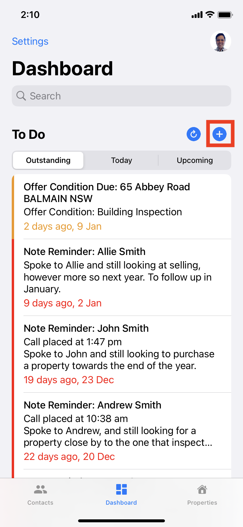Switch to the Outstanding segment
Viewport: 243px width, 527px height.
click(48, 160)
